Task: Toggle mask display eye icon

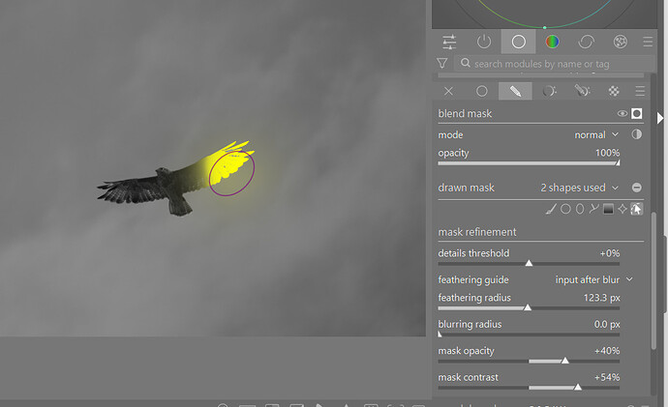Action: click(x=622, y=113)
